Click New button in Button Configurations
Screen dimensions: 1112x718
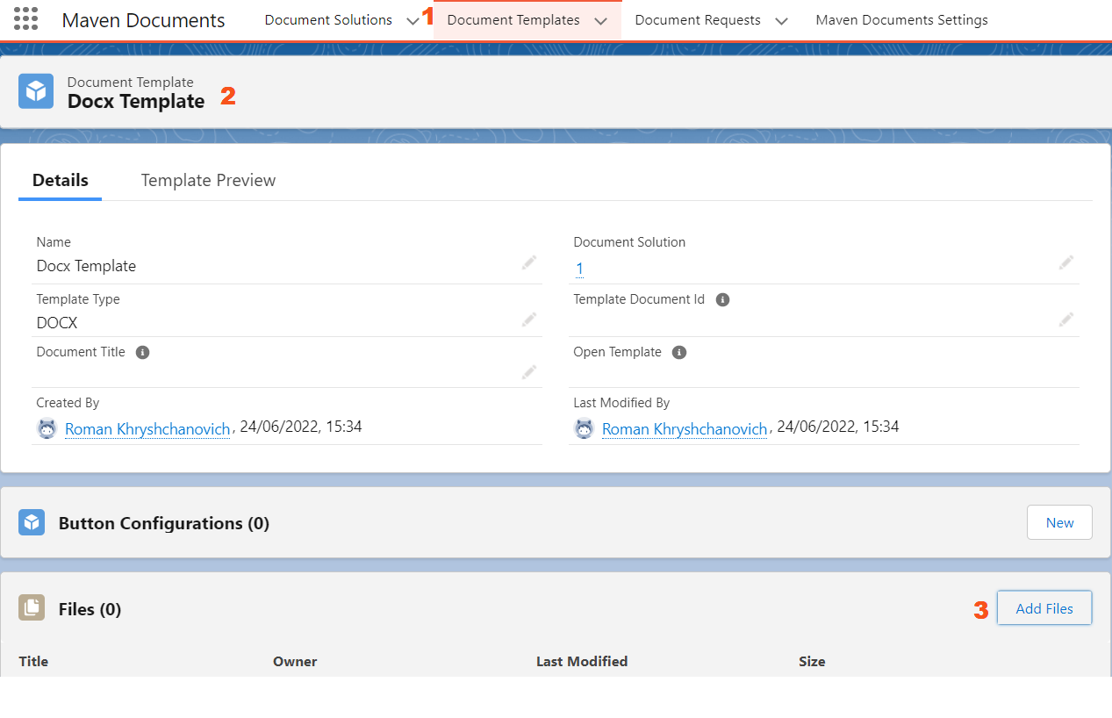tap(1059, 522)
